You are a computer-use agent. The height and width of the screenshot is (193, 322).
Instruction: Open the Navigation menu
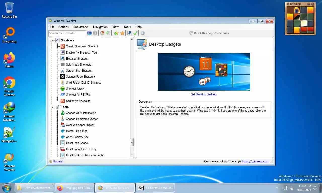click(100, 27)
